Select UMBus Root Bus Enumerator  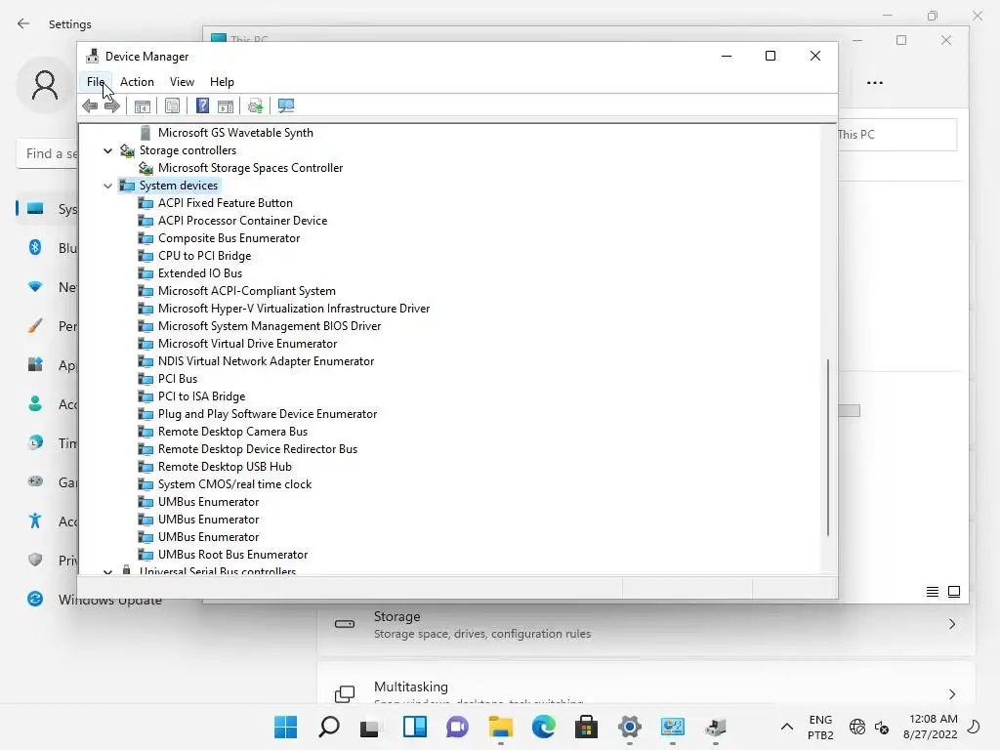click(x=232, y=555)
